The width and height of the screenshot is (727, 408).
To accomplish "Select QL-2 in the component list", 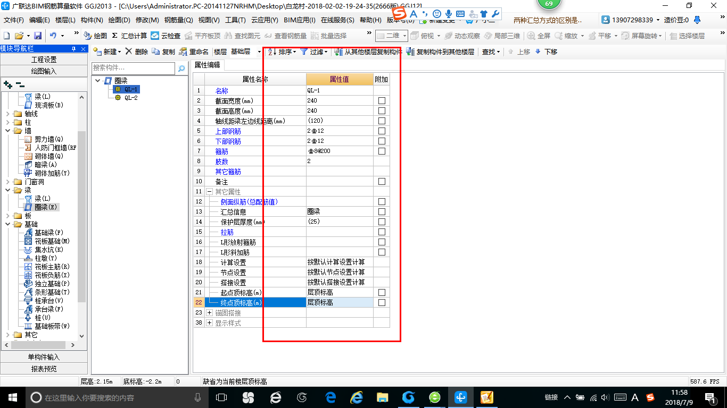I will point(131,98).
